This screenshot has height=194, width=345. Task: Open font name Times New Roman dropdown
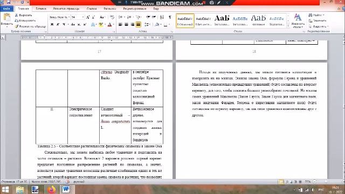click(69, 17)
